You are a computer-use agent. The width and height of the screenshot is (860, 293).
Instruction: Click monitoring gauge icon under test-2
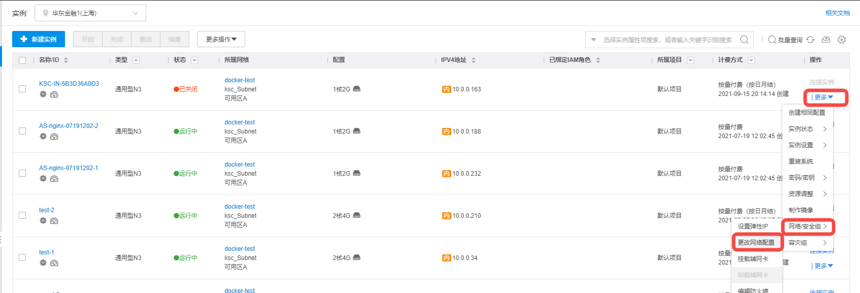(54, 221)
